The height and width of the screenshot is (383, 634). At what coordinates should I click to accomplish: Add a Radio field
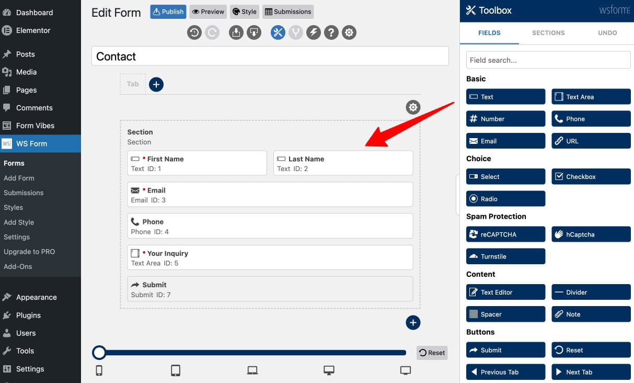tap(505, 198)
